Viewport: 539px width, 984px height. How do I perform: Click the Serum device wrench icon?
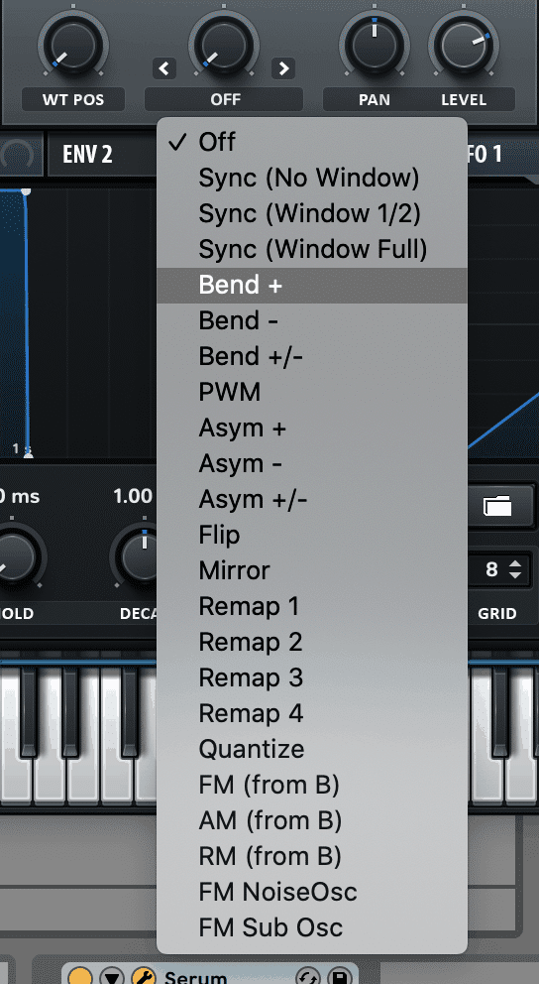[144, 976]
